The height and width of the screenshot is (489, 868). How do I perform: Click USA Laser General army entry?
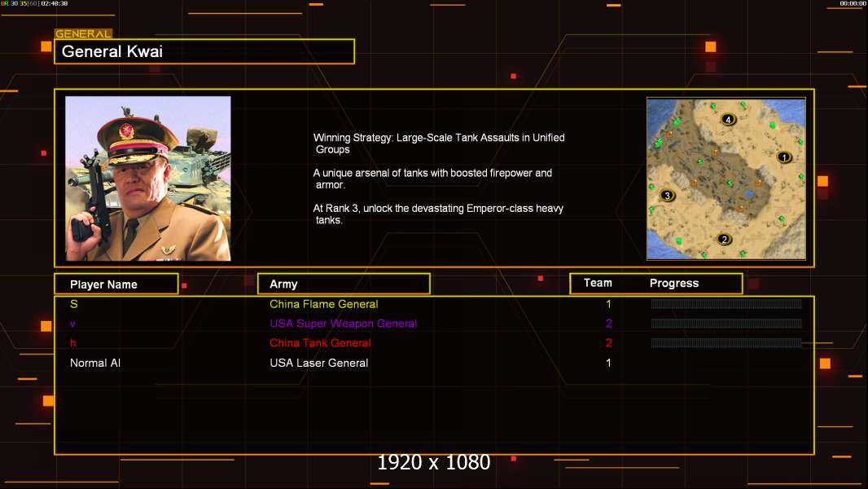(319, 363)
